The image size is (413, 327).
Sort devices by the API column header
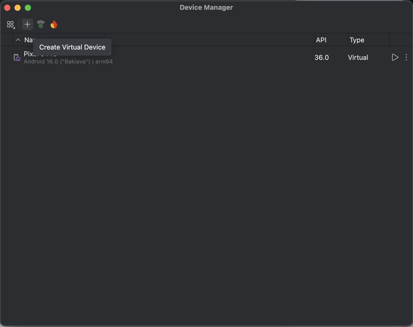[321, 40]
